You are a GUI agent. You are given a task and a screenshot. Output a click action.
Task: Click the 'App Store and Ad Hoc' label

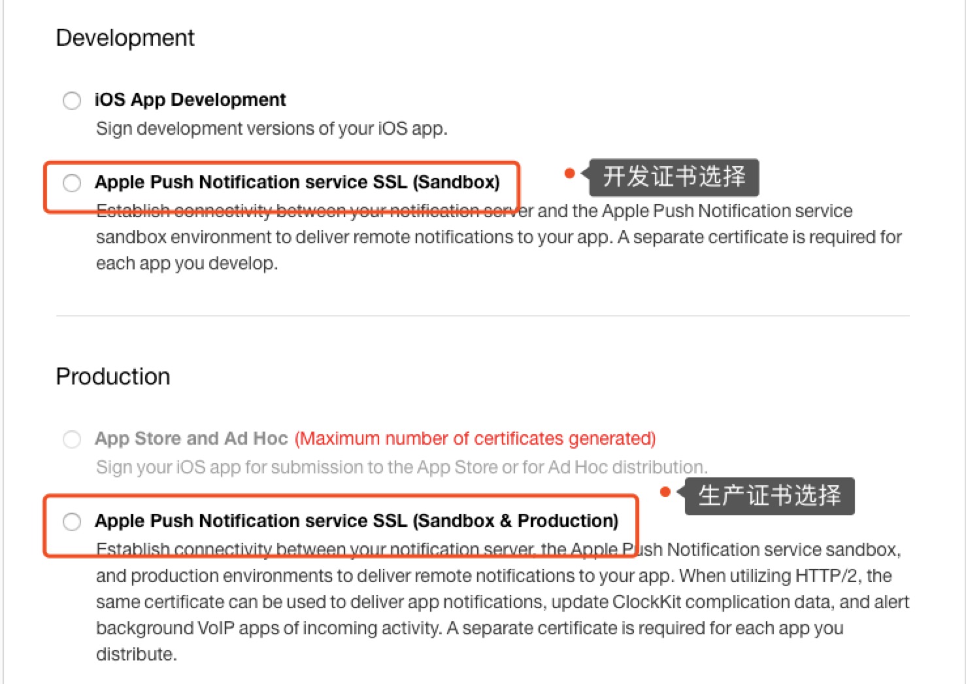point(192,438)
